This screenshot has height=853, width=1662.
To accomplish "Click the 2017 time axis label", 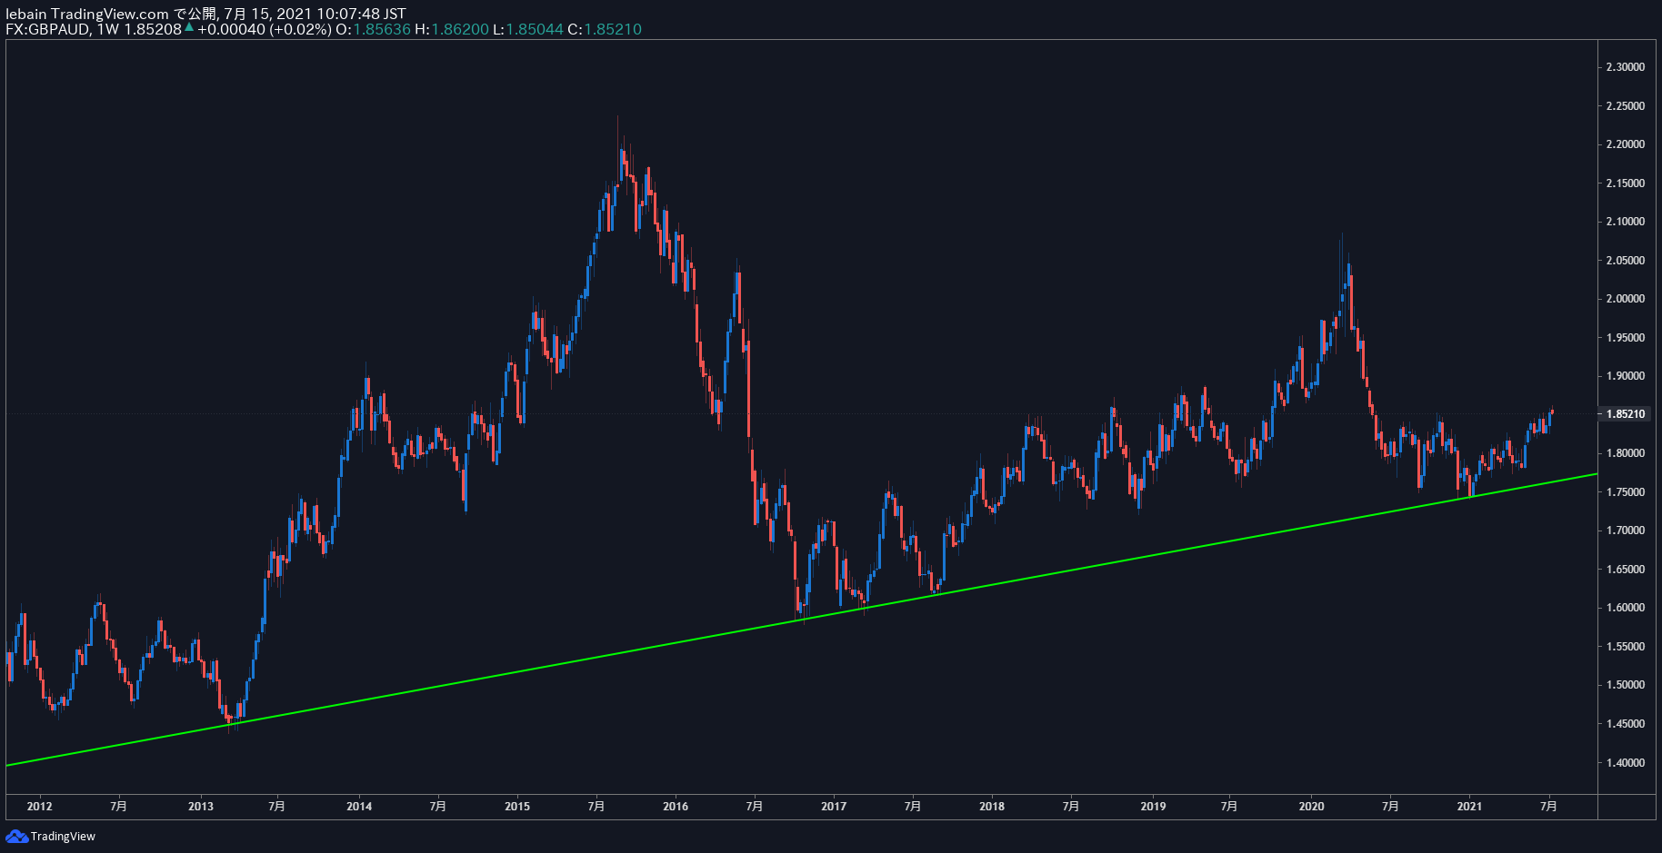I will click(x=834, y=806).
